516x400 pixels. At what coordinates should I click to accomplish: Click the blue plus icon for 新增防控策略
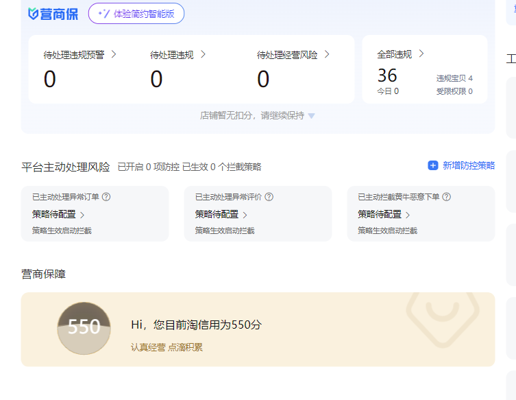click(x=432, y=165)
